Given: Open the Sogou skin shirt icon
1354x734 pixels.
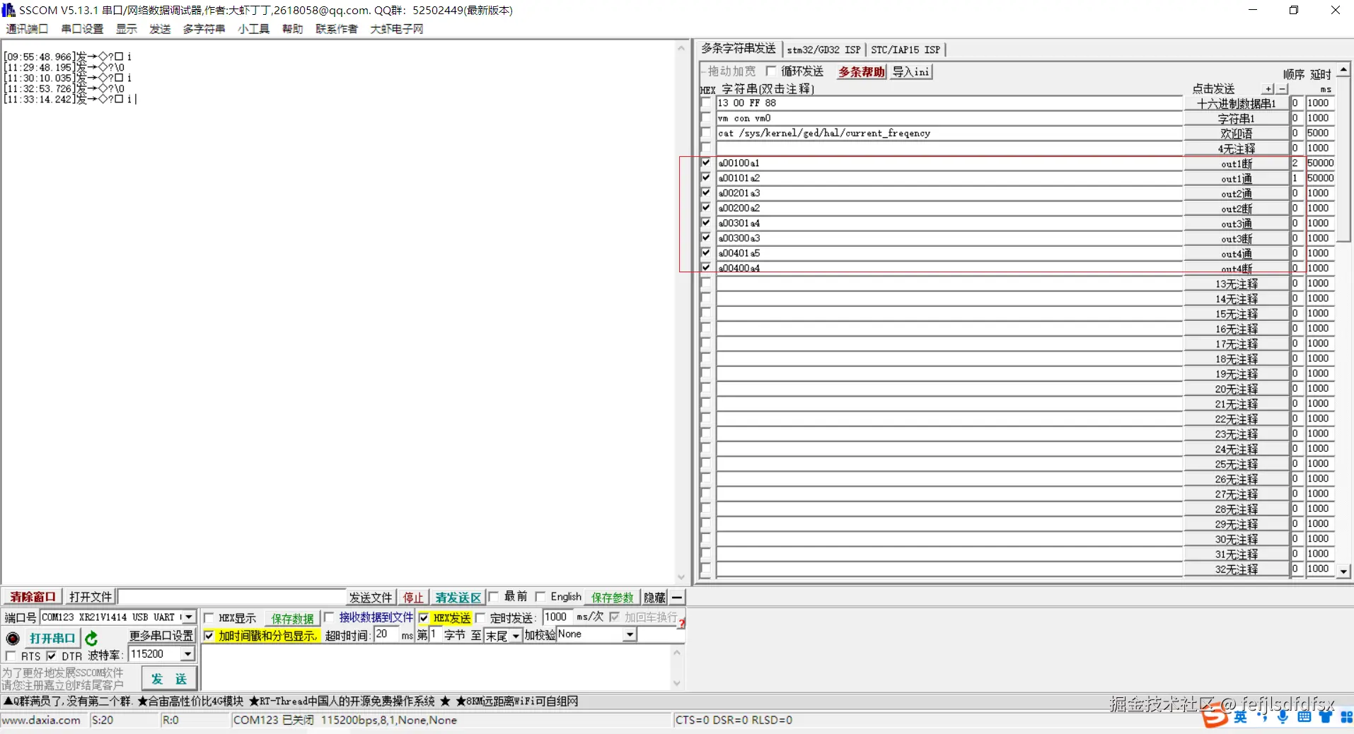Looking at the screenshot, I should pos(1326,717).
